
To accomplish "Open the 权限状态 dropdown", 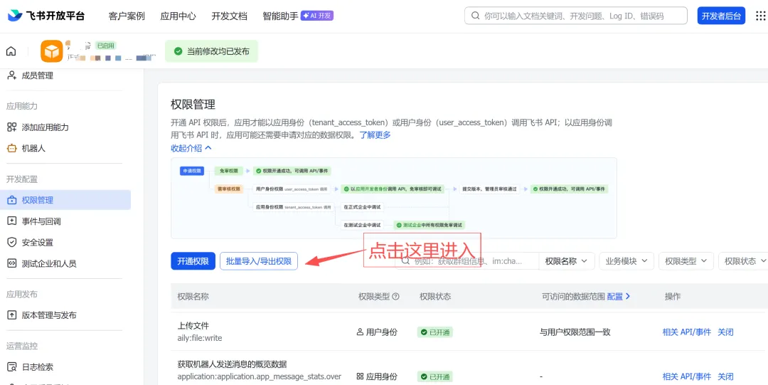I will pos(744,261).
